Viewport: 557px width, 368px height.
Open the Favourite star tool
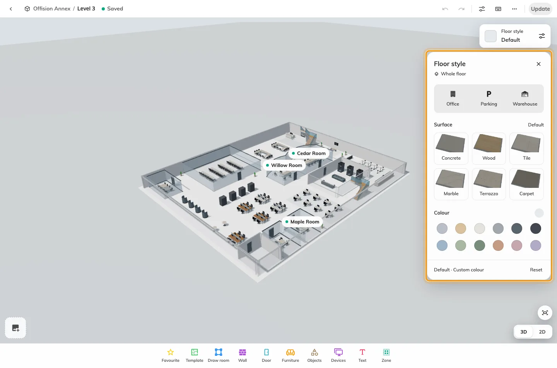pos(171,355)
